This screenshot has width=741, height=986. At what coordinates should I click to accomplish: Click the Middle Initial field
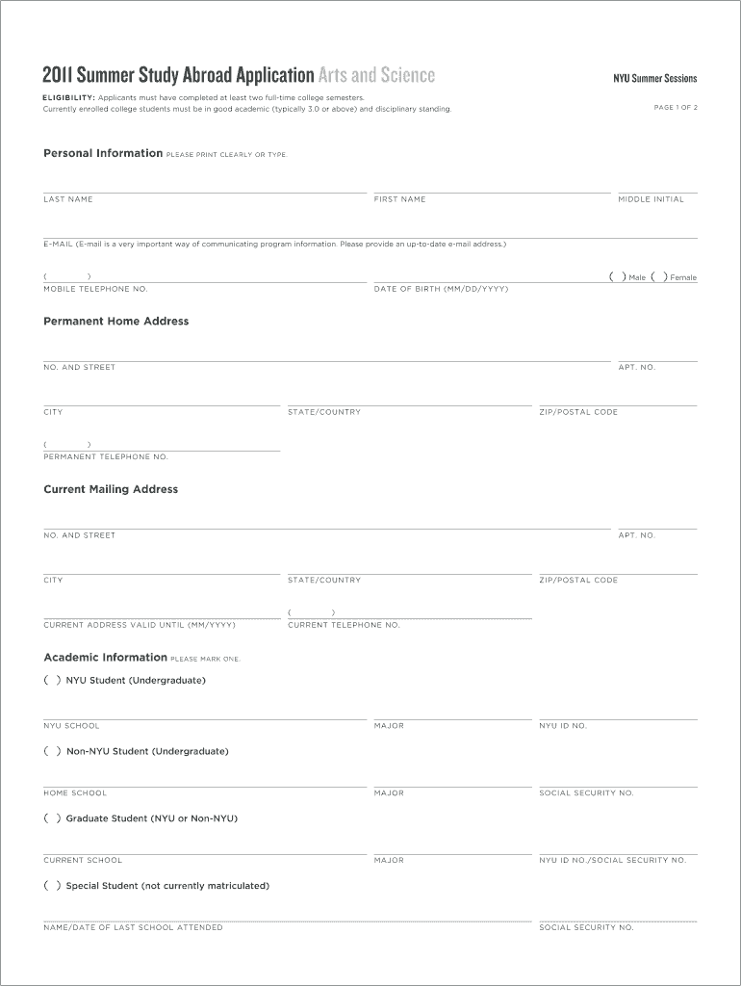[657, 185]
